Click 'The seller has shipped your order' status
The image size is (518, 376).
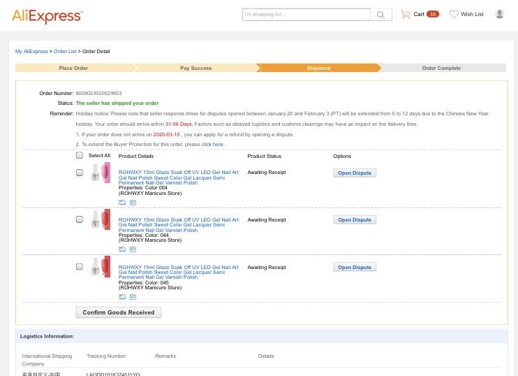[x=117, y=103]
